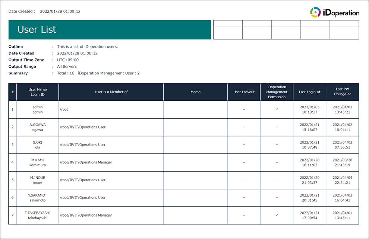Select the Y.SAKAMOT sakamoto cell
This screenshot has height=239, width=369.
click(x=37, y=198)
